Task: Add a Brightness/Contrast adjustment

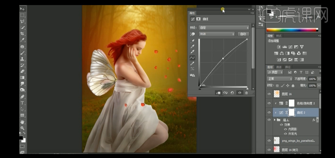Action: [x=279, y=47]
